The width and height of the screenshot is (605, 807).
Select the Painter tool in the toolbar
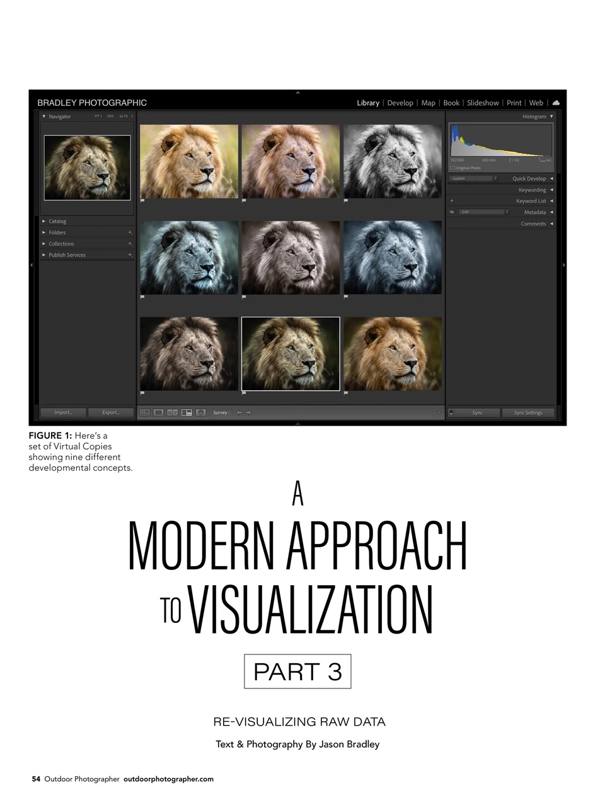tap(200, 412)
